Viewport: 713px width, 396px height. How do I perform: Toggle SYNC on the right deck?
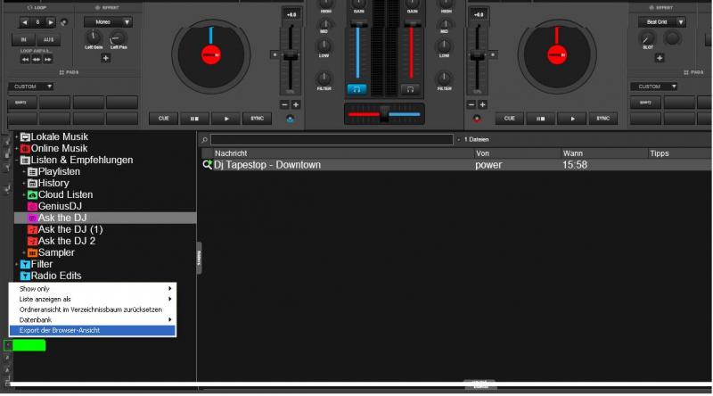(602, 118)
